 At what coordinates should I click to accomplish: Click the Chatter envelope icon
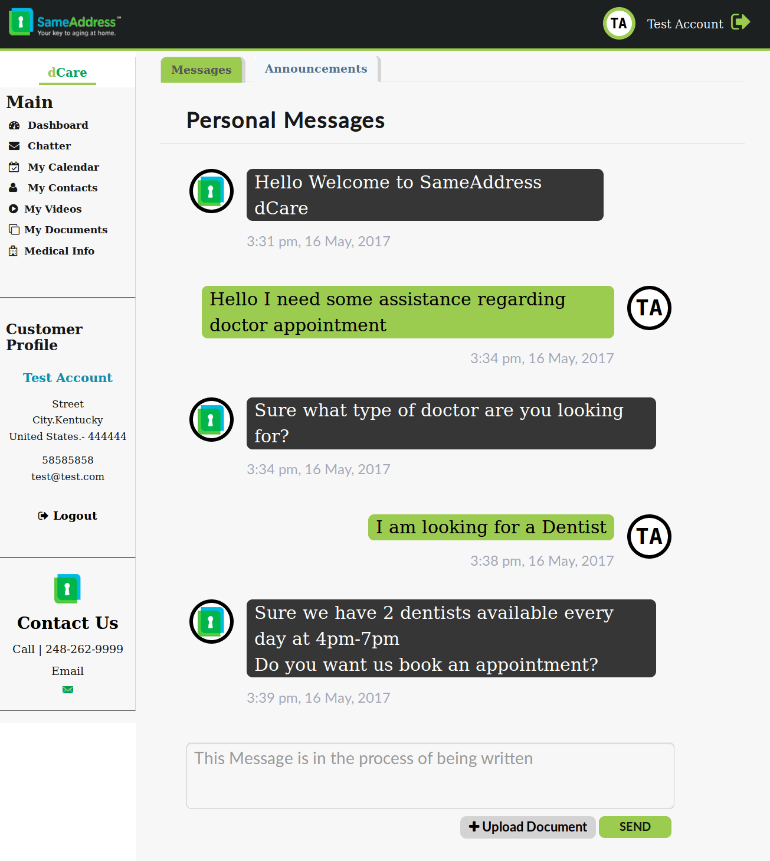click(14, 146)
